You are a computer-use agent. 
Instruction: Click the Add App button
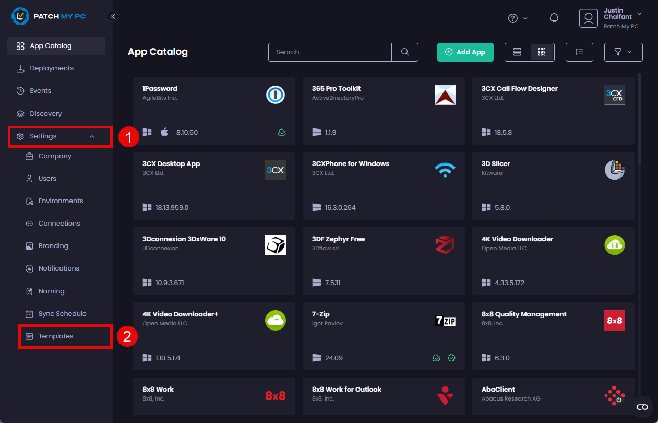[465, 52]
